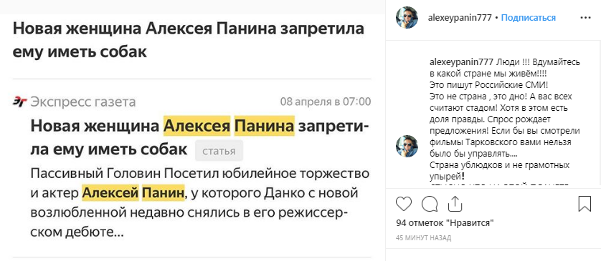601x261 pixels.
Task: Open the article snippet starting with Пассивный Головин
Action: (199, 202)
